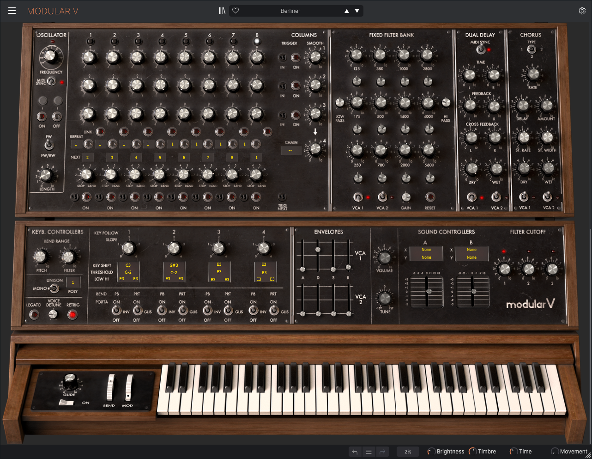Open the hamburger main menu
592x459 pixels.
pos(12,11)
